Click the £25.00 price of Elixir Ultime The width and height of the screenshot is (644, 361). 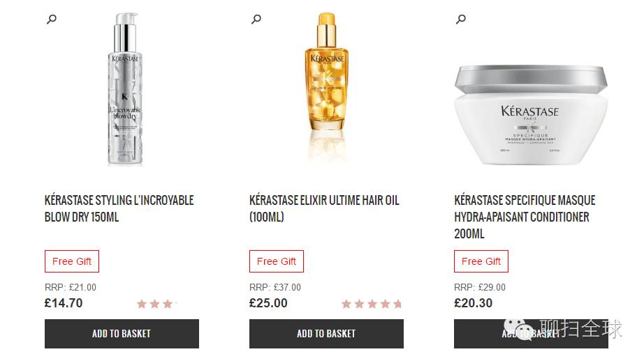click(x=268, y=303)
